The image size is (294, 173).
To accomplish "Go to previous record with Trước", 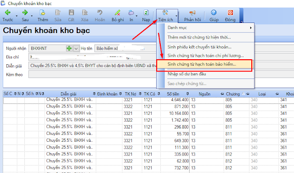I will pyautogui.click(x=7, y=16).
